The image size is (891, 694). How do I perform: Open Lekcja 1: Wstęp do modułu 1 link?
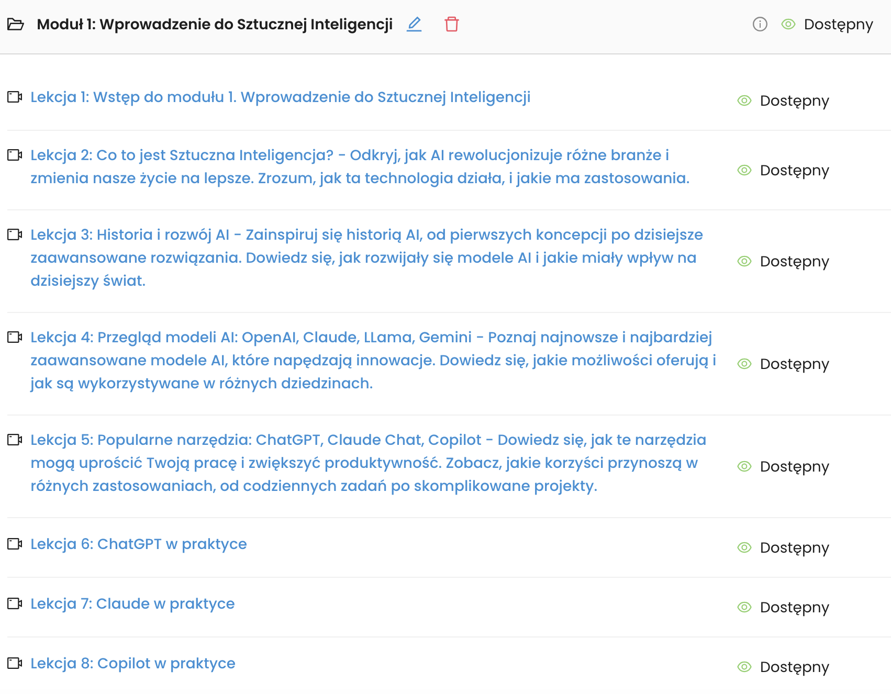tap(281, 97)
